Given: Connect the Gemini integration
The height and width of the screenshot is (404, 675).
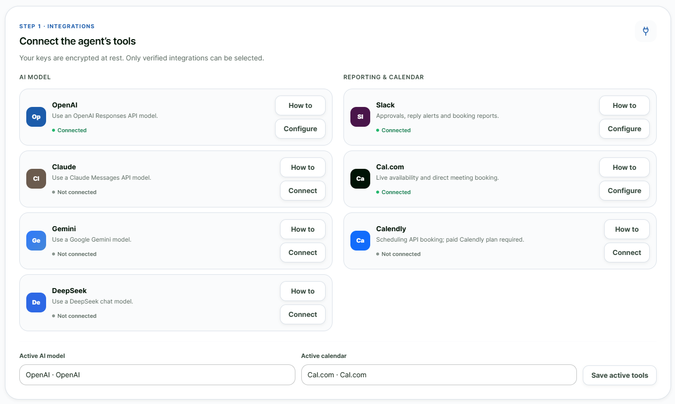Looking at the screenshot, I should point(303,252).
